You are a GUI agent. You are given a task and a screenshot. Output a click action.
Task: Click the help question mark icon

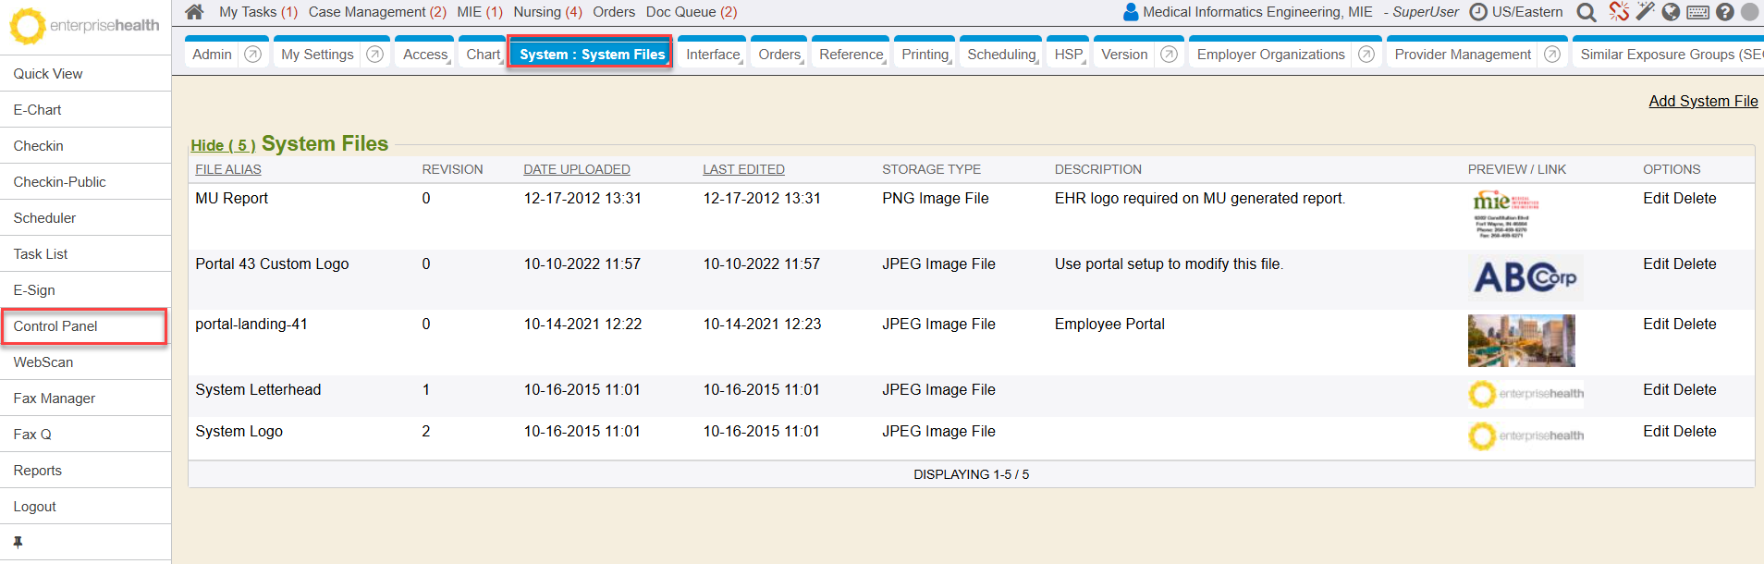click(1724, 12)
